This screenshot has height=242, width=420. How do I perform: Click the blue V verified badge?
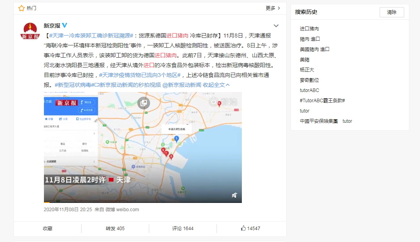[65, 25]
